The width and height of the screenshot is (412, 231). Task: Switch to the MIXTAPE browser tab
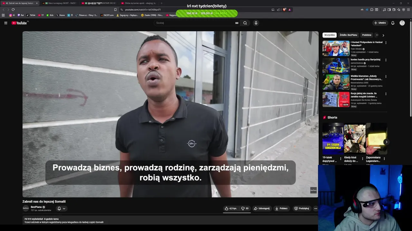(x=99, y=3)
